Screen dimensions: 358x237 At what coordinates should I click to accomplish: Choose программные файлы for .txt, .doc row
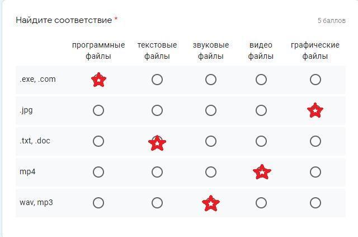click(98, 141)
